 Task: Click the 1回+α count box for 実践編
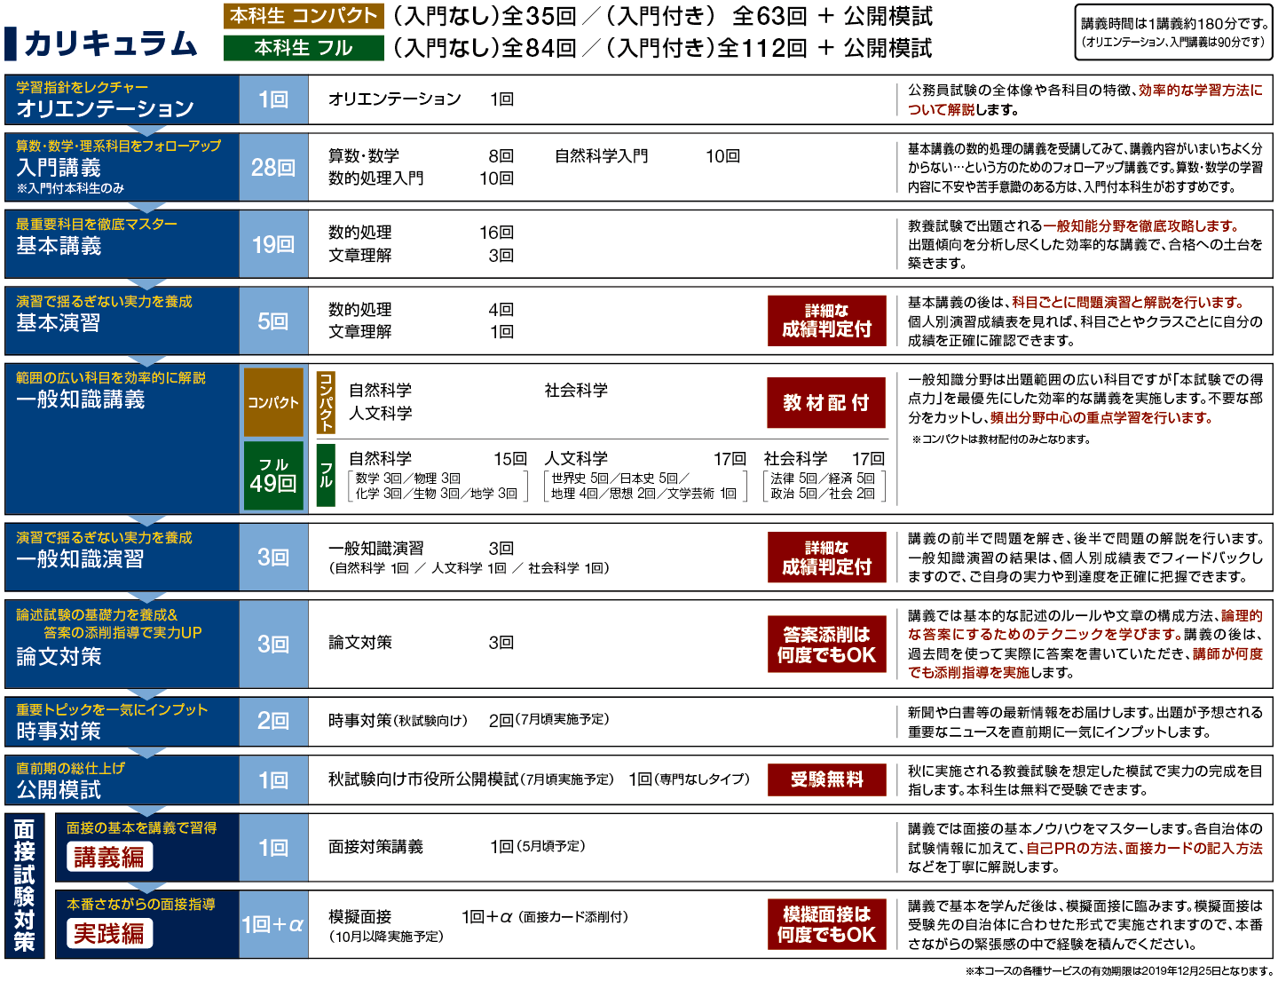(273, 924)
